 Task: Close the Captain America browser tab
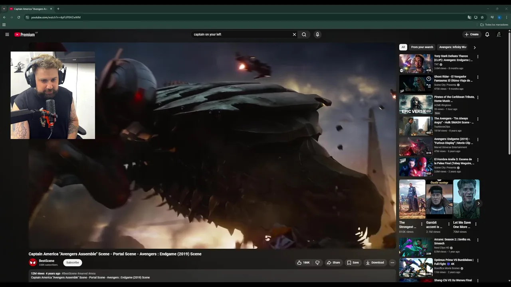pos(51,9)
